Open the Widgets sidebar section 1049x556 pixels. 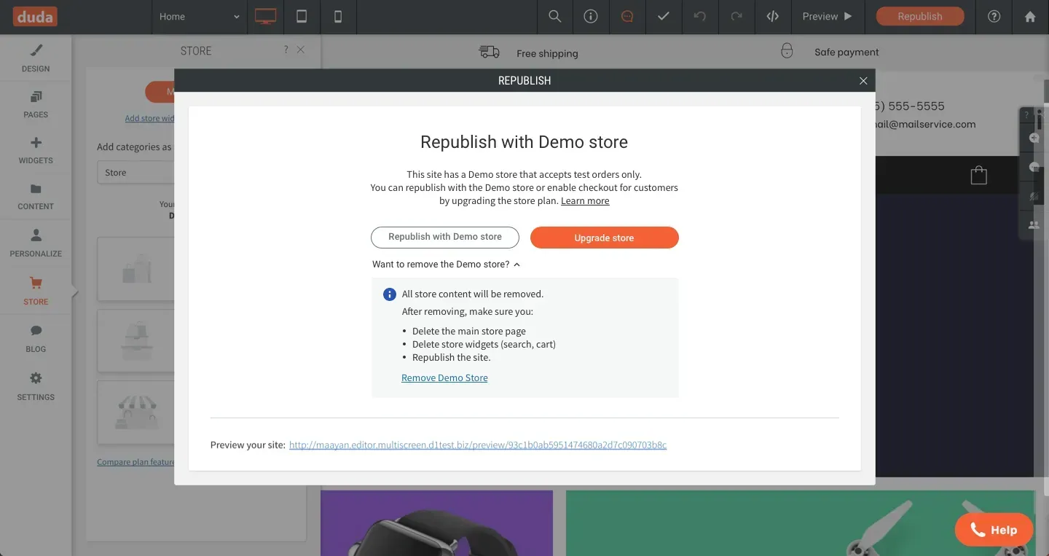coord(36,150)
